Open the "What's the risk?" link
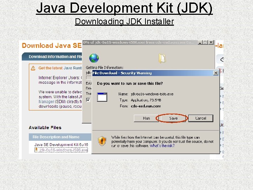The height and width of the screenshot is (190, 253). coord(162,146)
